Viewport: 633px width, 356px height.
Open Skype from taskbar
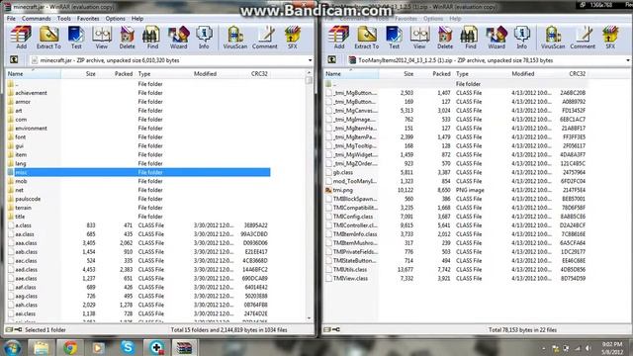(128, 347)
